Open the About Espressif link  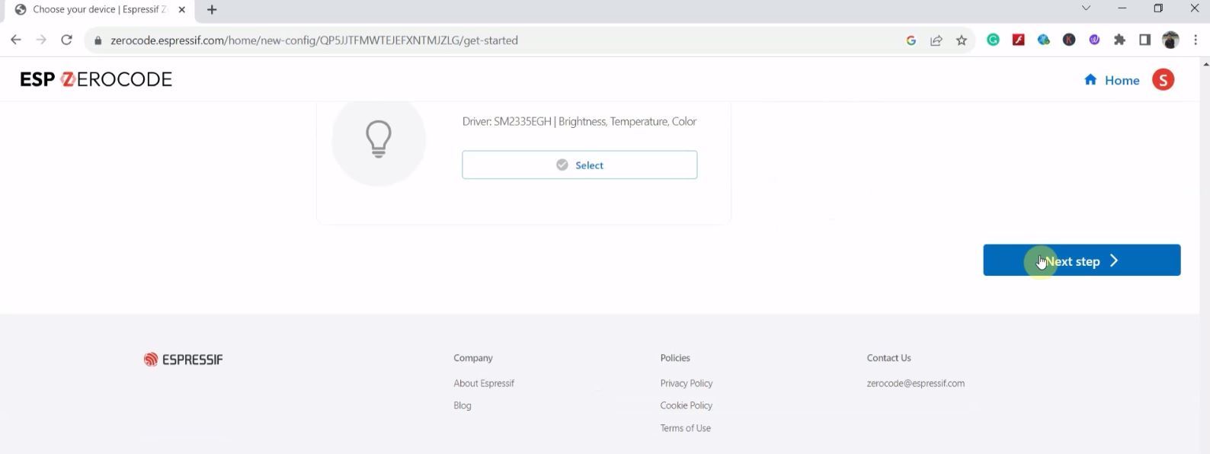484,383
